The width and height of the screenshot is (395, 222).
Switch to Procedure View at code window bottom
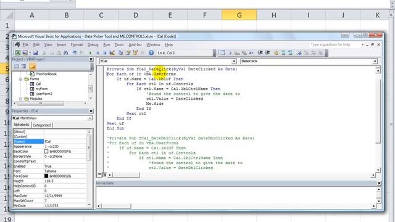point(99,174)
